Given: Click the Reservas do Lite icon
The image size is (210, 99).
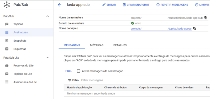Looking at the screenshot, I should coord(7,65).
